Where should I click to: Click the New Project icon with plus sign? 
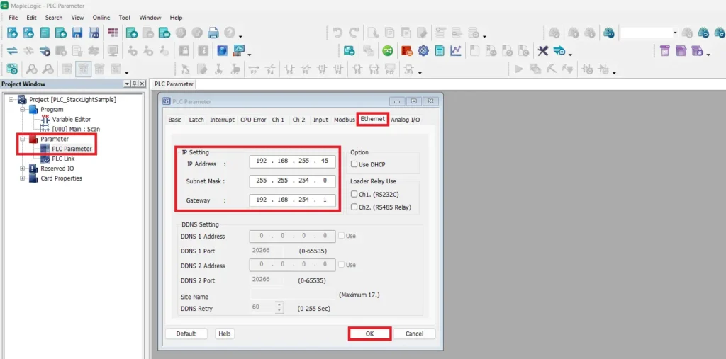tap(13, 33)
